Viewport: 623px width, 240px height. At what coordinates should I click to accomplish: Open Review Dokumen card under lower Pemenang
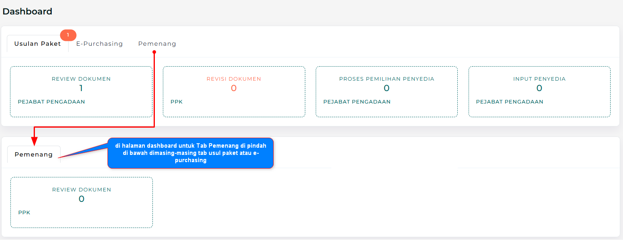(x=81, y=202)
